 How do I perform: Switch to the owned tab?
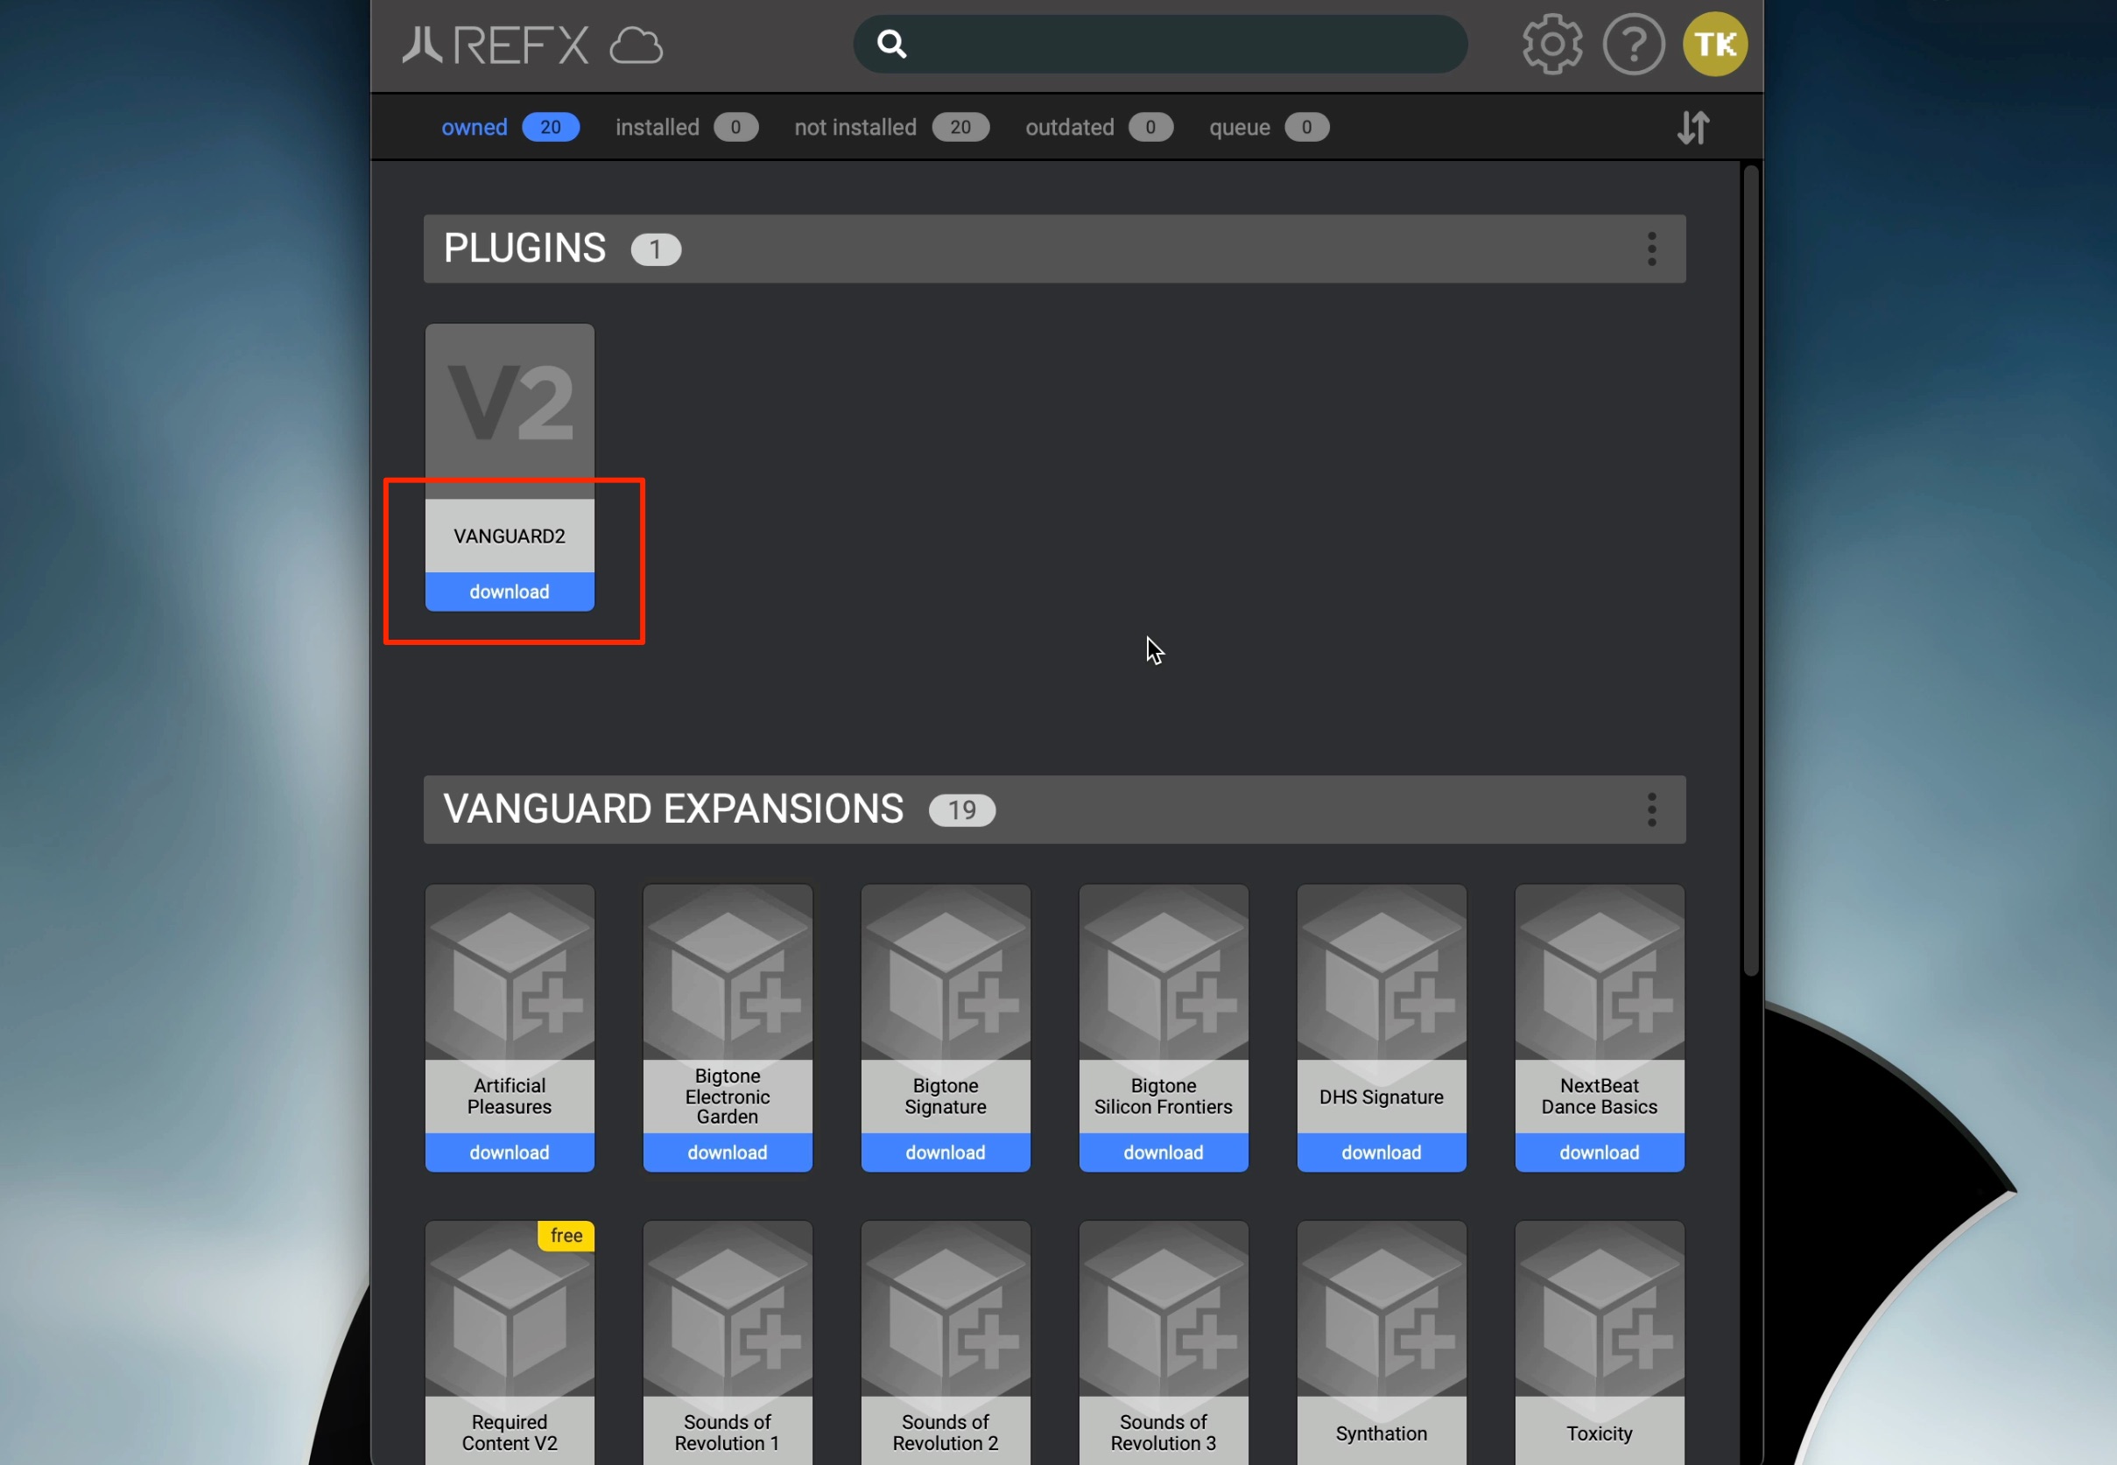coord(510,128)
